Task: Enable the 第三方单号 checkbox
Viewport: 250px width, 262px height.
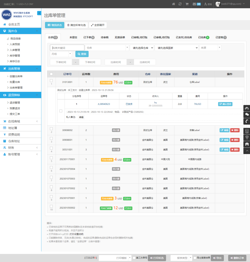Action: click(x=134, y=258)
